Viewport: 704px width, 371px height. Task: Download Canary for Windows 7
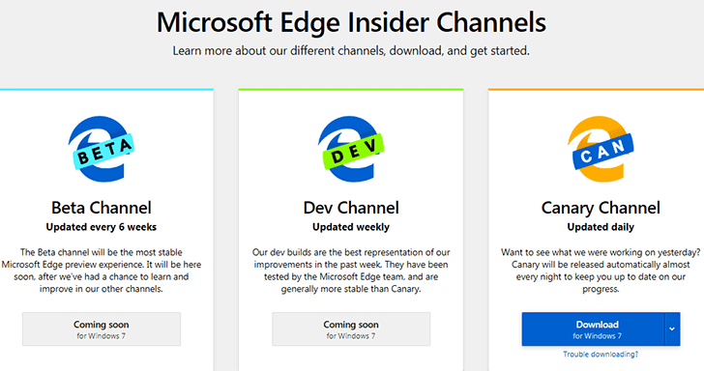pos(593,329)
